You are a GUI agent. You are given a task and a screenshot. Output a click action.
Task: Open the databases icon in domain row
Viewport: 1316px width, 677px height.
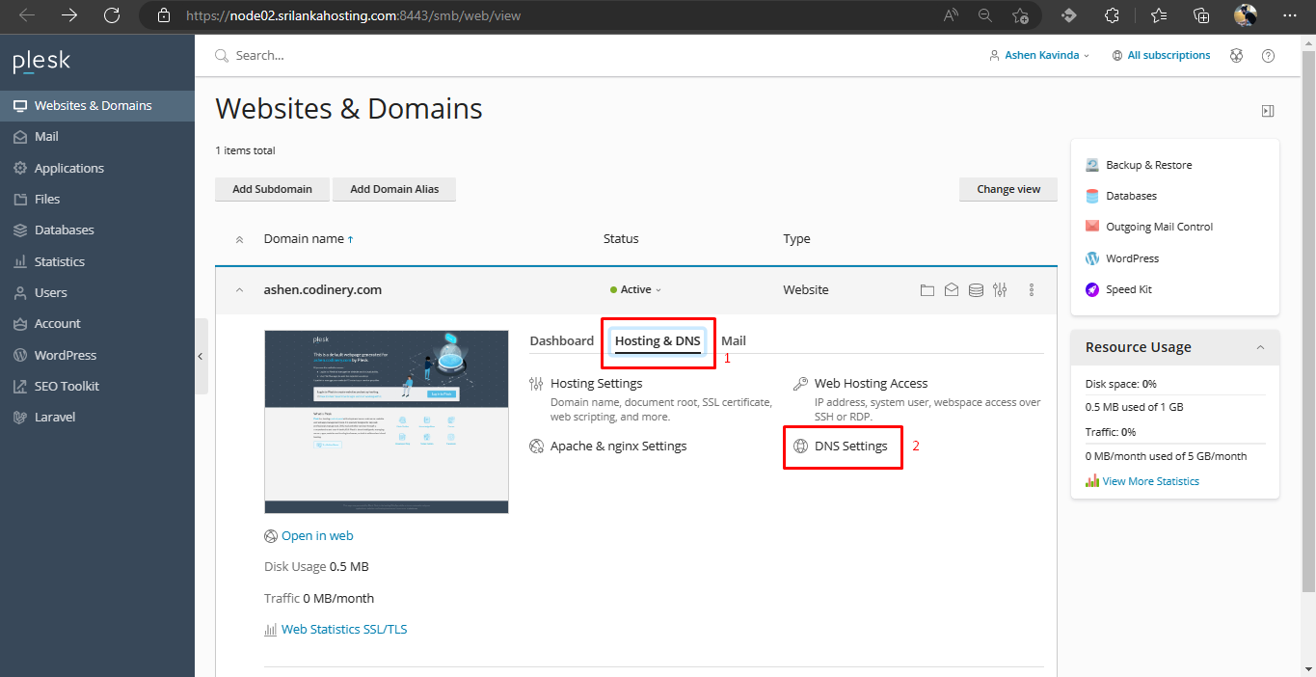pos(976,290)
